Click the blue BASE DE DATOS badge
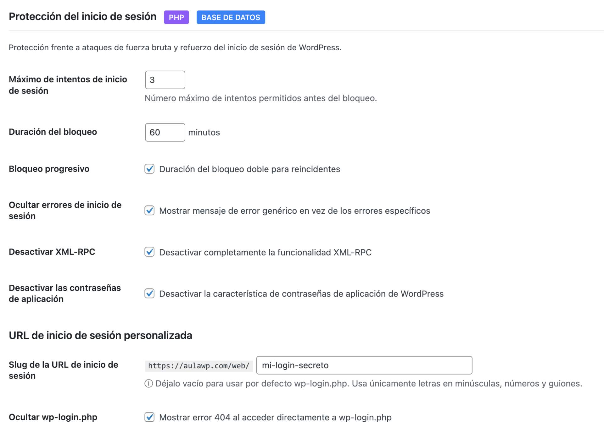The image size is (604, 438). pyautogui.click(x=231, y=17)
